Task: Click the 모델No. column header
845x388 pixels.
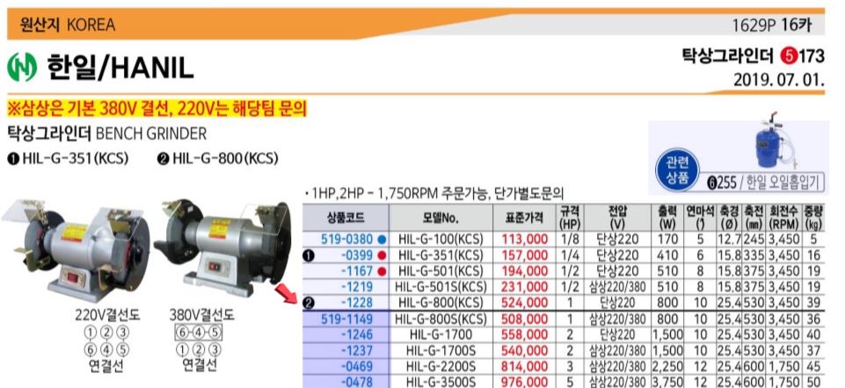Action: click(x=441, y=218)
